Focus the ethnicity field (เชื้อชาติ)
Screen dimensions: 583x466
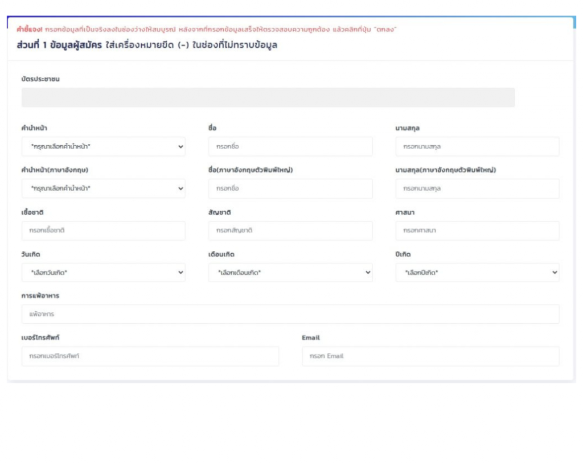(103, 230)
